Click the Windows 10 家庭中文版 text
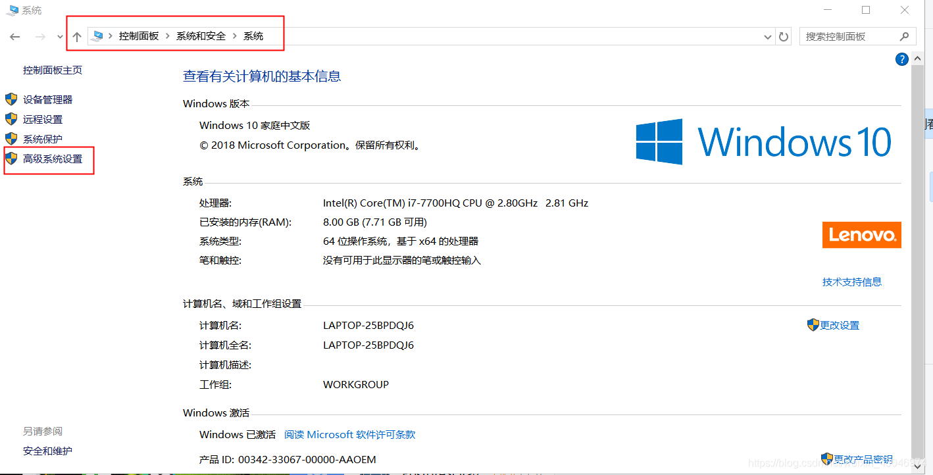The image size is (933, 475). coord(255,126)
